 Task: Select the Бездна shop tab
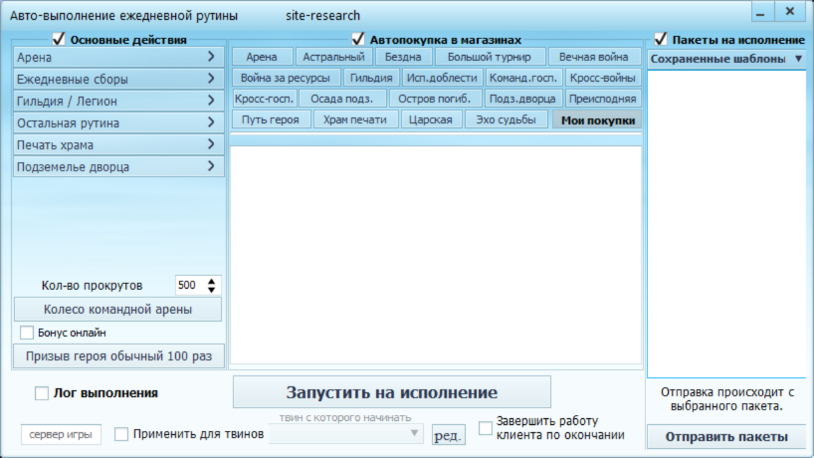(x=403, y=57)
